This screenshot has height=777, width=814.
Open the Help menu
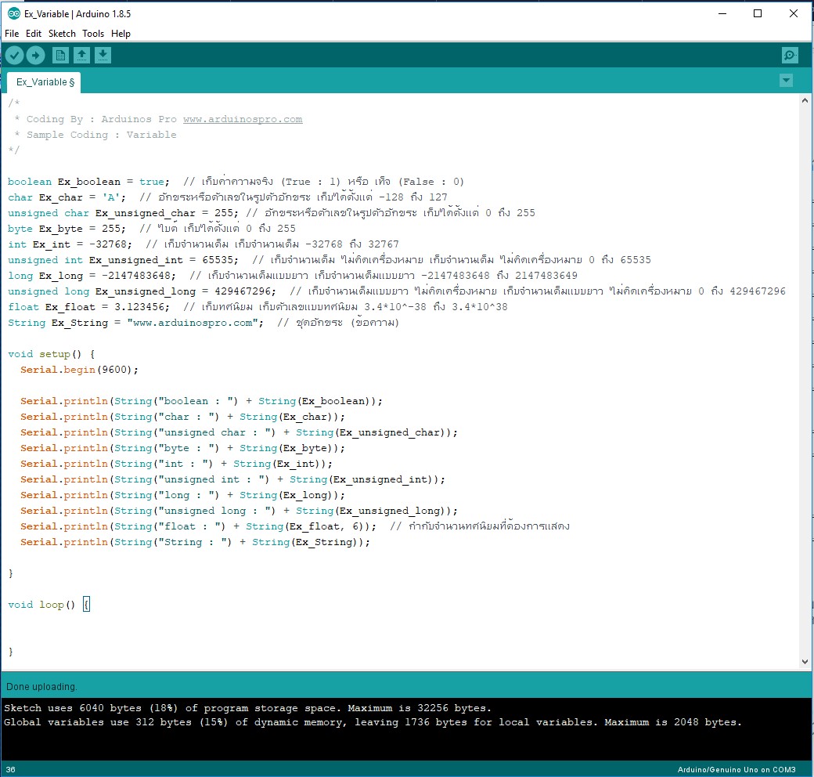coord(121,34)
